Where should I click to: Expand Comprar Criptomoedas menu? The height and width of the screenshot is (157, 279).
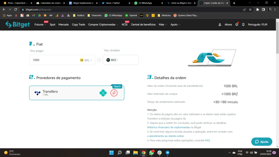[103, 25]
